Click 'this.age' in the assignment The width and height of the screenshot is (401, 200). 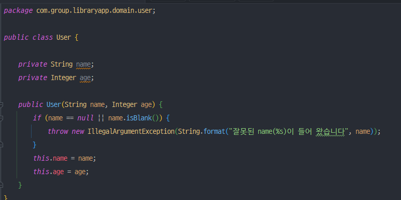49,172
